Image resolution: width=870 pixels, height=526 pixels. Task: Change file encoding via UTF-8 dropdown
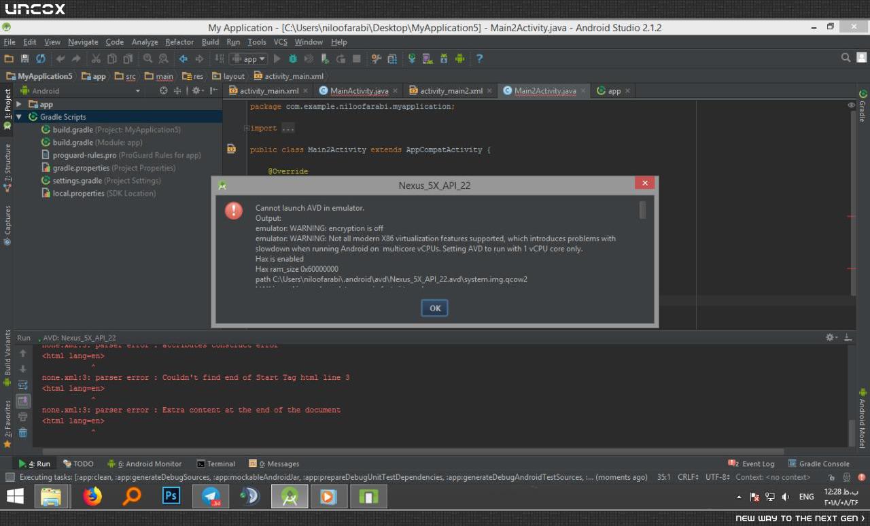click(718, 477)
